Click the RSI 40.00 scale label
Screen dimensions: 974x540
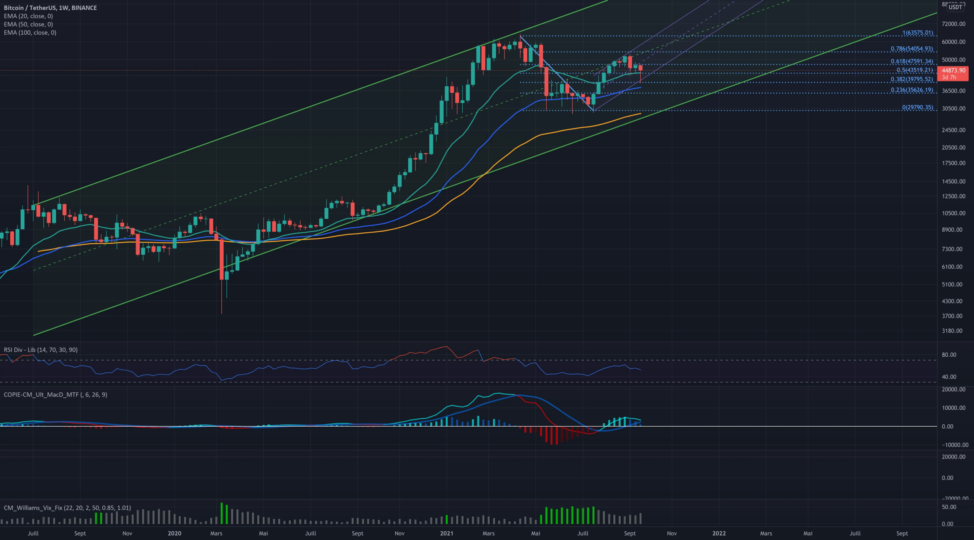tap(949, 377)
